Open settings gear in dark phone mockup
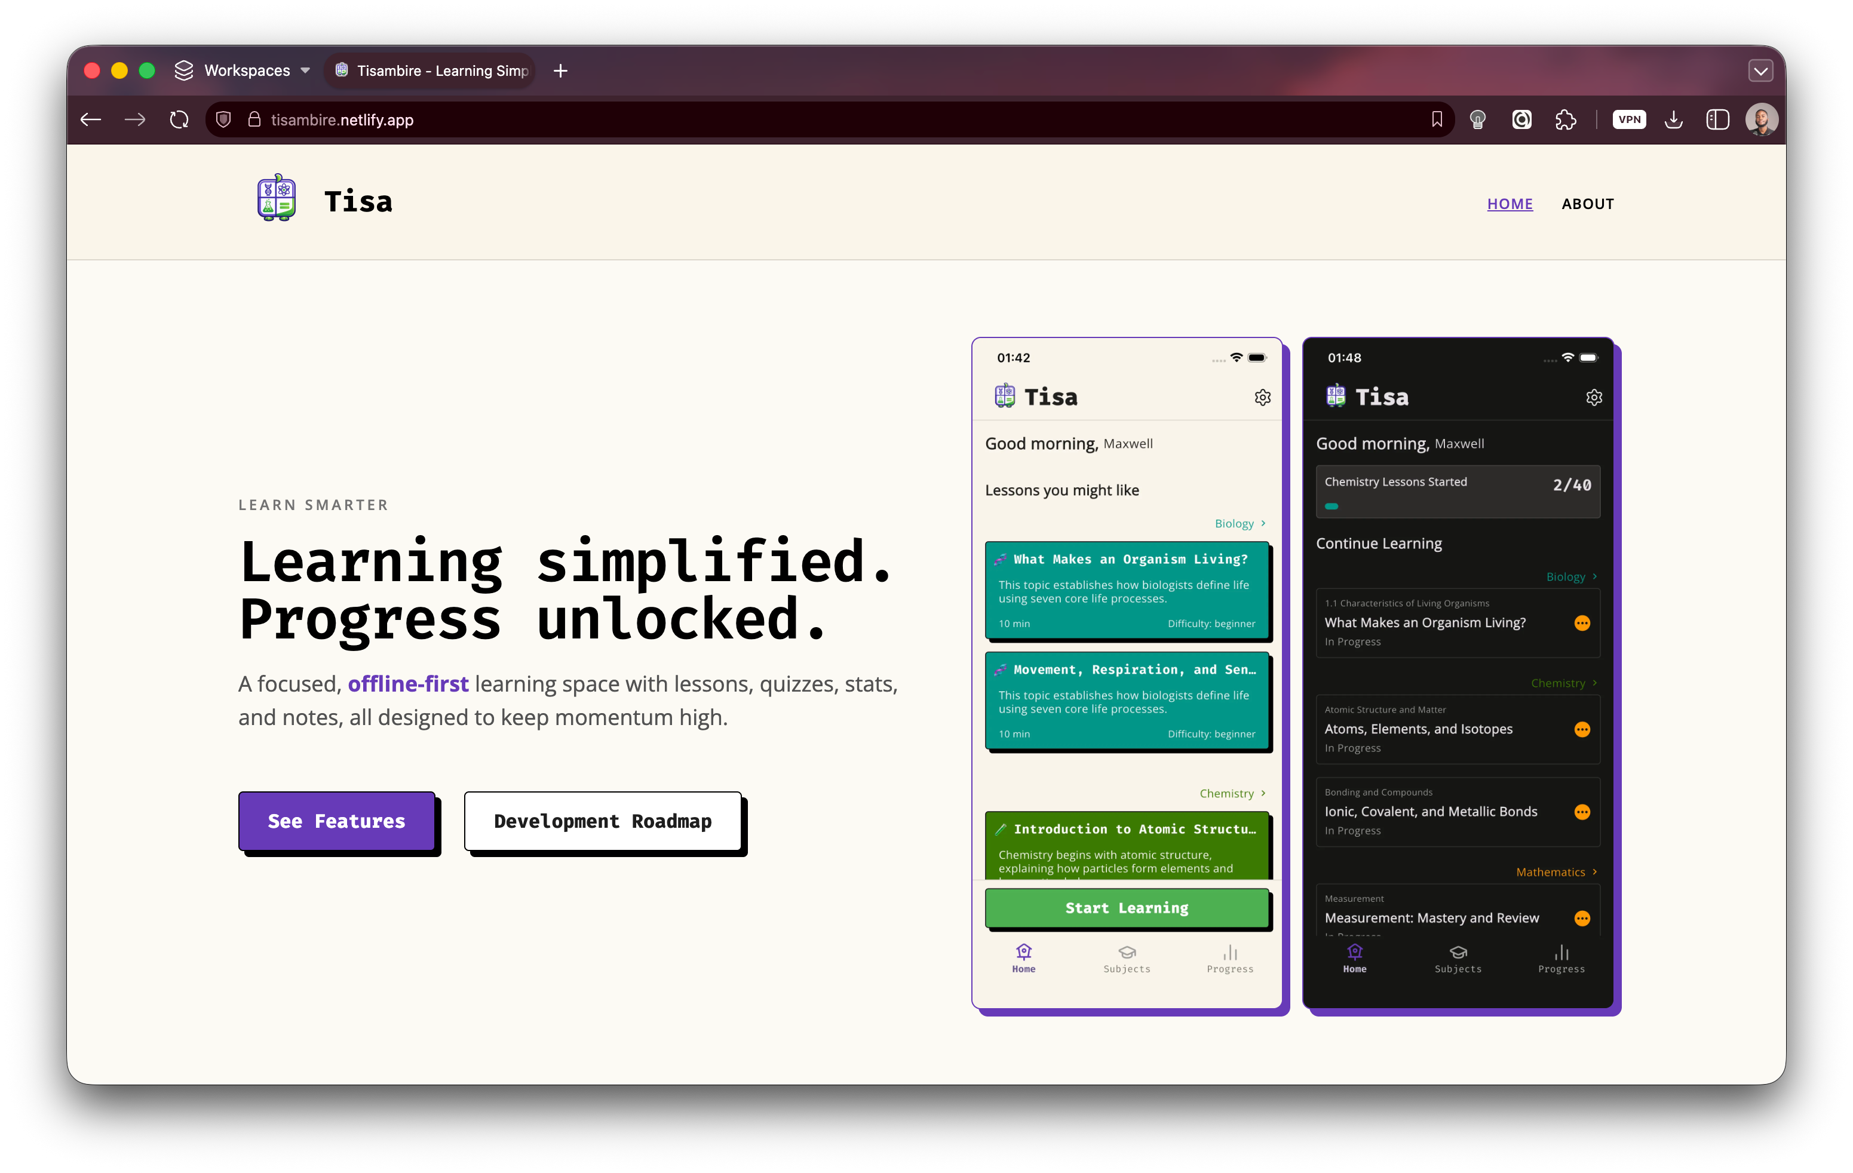 coord(1594,398)
